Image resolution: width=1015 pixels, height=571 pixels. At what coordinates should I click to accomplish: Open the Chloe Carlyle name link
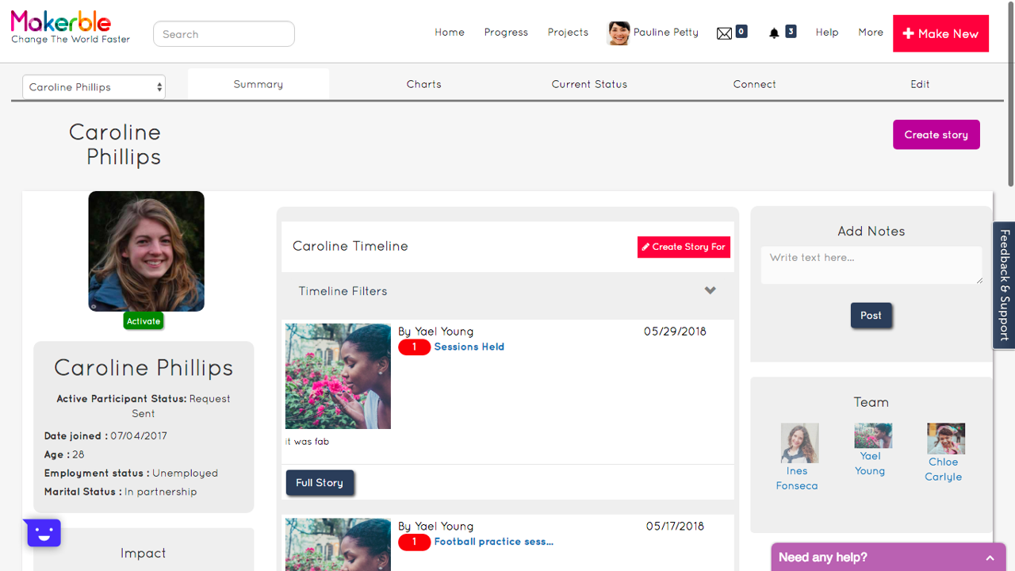coord(944,469)
